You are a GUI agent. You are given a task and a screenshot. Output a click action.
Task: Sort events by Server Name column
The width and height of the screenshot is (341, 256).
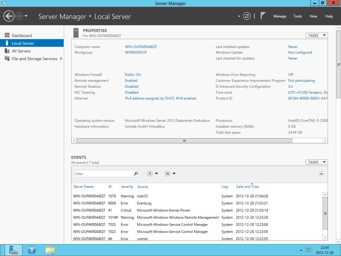coord(83,187)
